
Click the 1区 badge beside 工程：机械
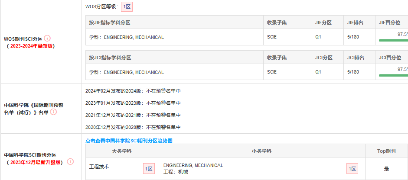[x=352, y=169]
